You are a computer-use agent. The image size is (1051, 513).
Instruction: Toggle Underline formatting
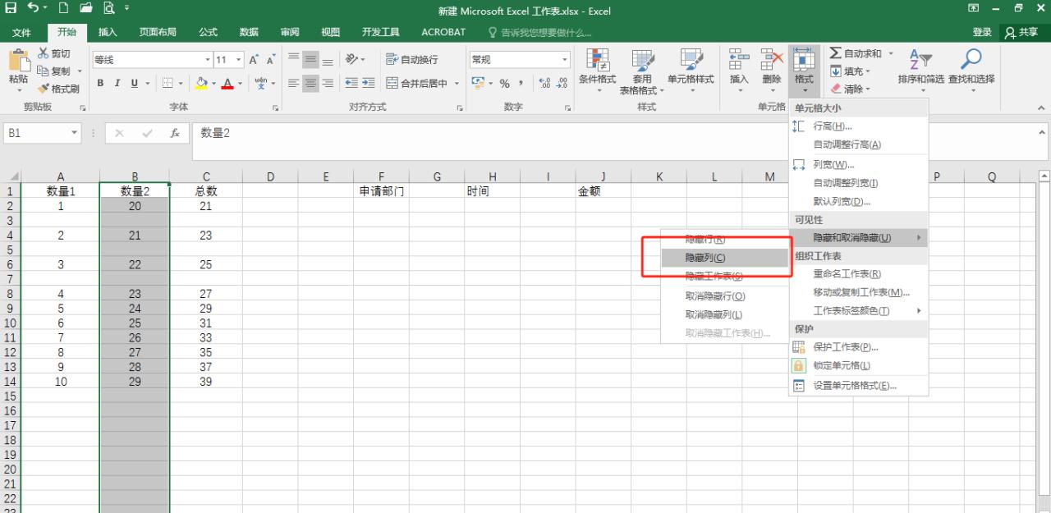(x=134, y=83)
